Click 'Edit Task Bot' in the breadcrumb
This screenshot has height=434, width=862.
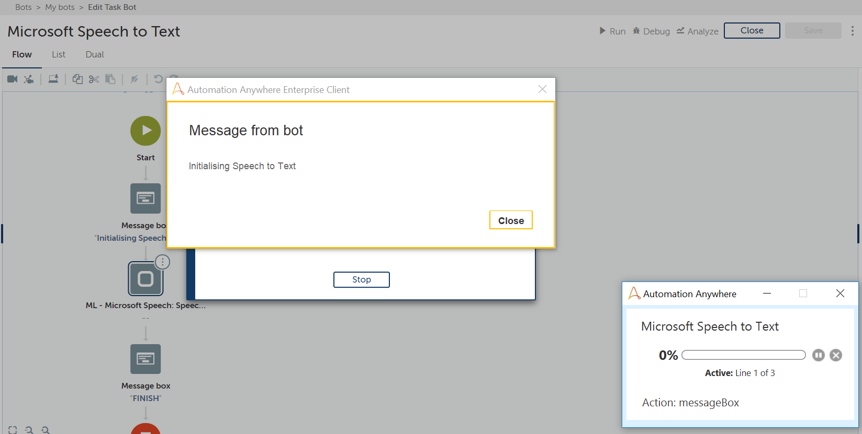click(x=112, y=7)
